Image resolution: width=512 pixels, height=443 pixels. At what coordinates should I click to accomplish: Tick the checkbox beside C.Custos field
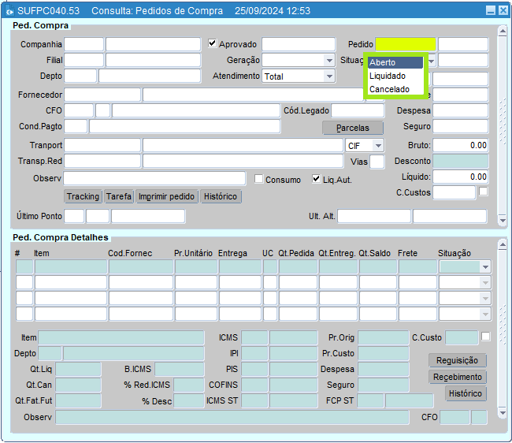[x=484, y=192]
